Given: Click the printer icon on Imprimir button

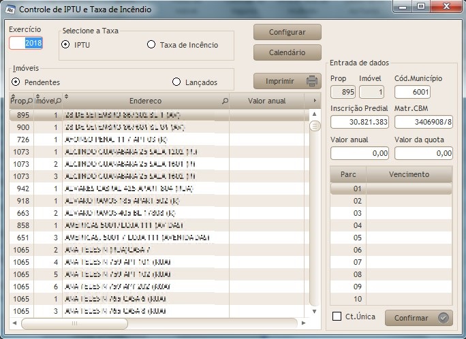Looking at the screenshot, I should tap(312, 81).
